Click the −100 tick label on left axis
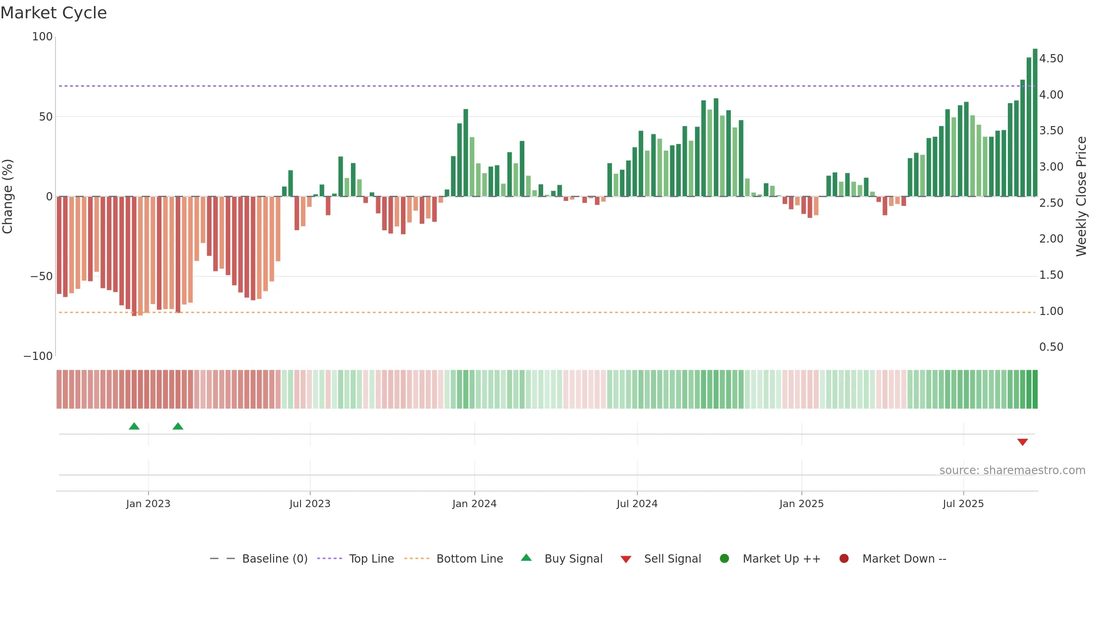Image resolution: width=1101 pixels, height=619 pixels. pos(38,356)
